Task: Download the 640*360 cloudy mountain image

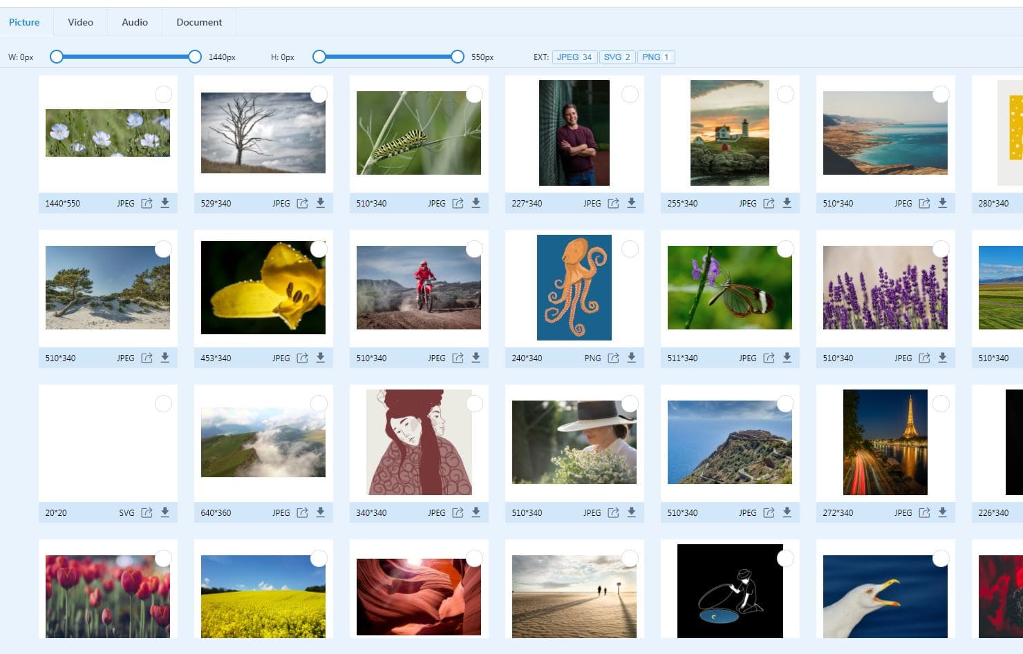Action: pyautogui.click(x=321, y=512)
